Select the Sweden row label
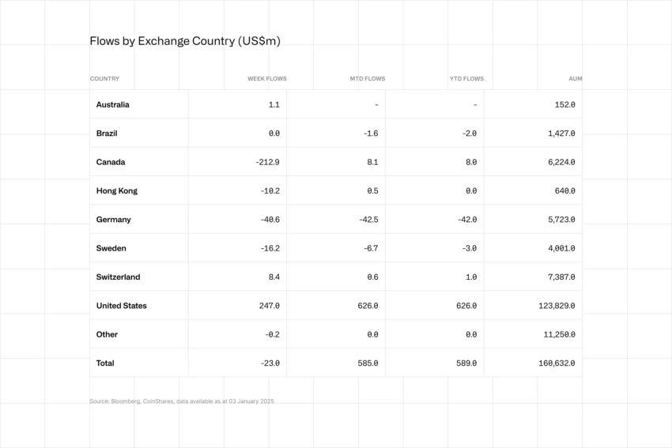 [111, 248]
